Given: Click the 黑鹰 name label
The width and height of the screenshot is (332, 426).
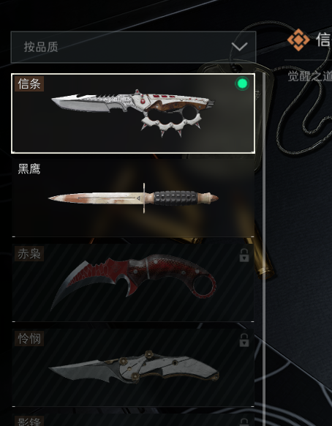Looking at the screenshot, I should [29, 168].
